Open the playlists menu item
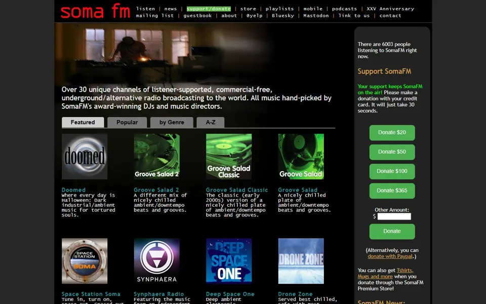Viewport: 486px width, 304px height. (x=279, y=9)
